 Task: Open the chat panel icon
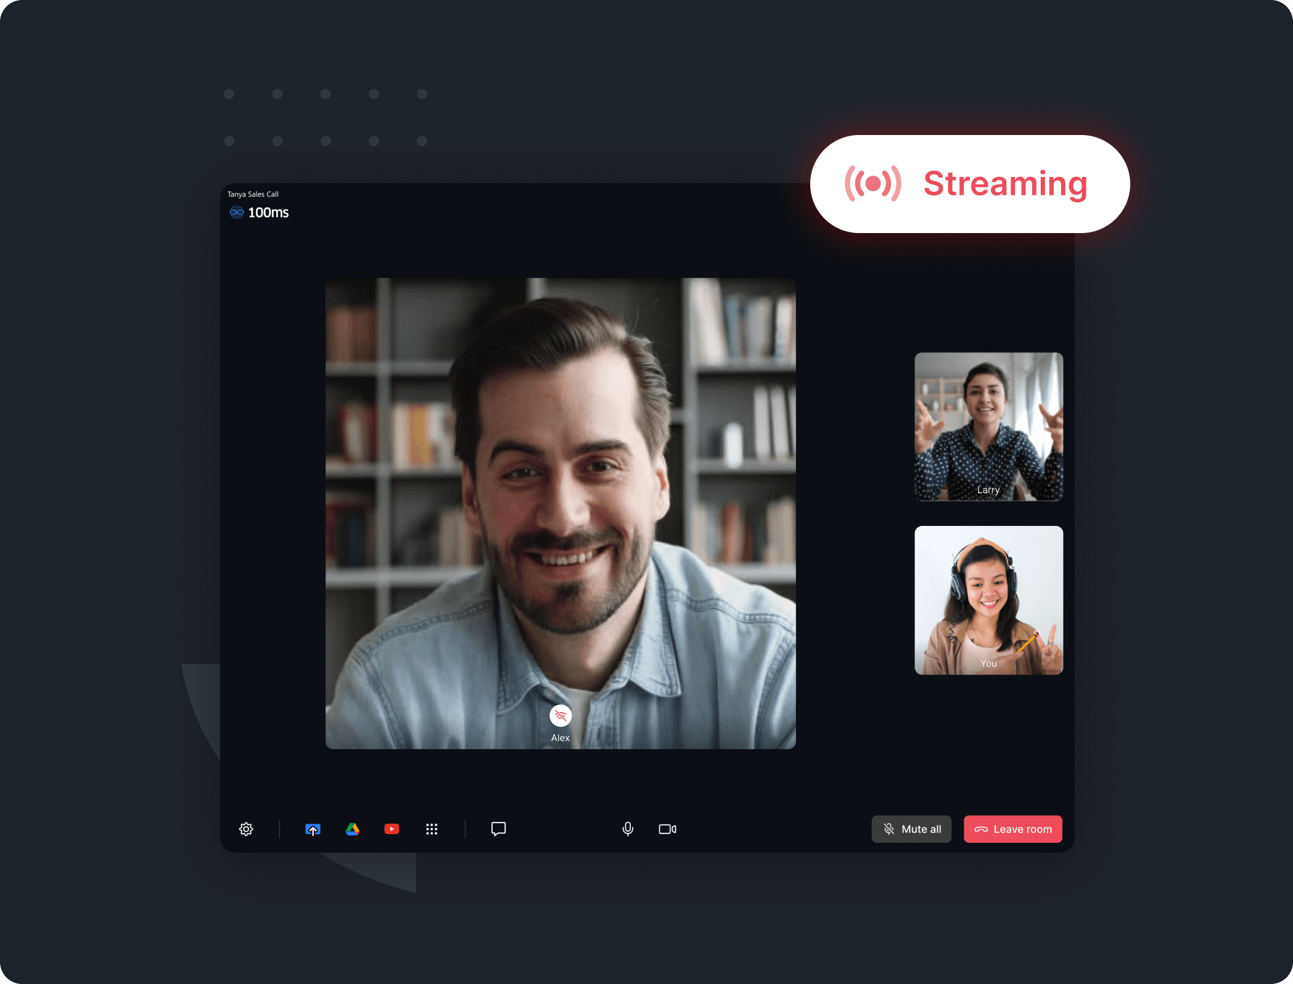tap(498, 829)
